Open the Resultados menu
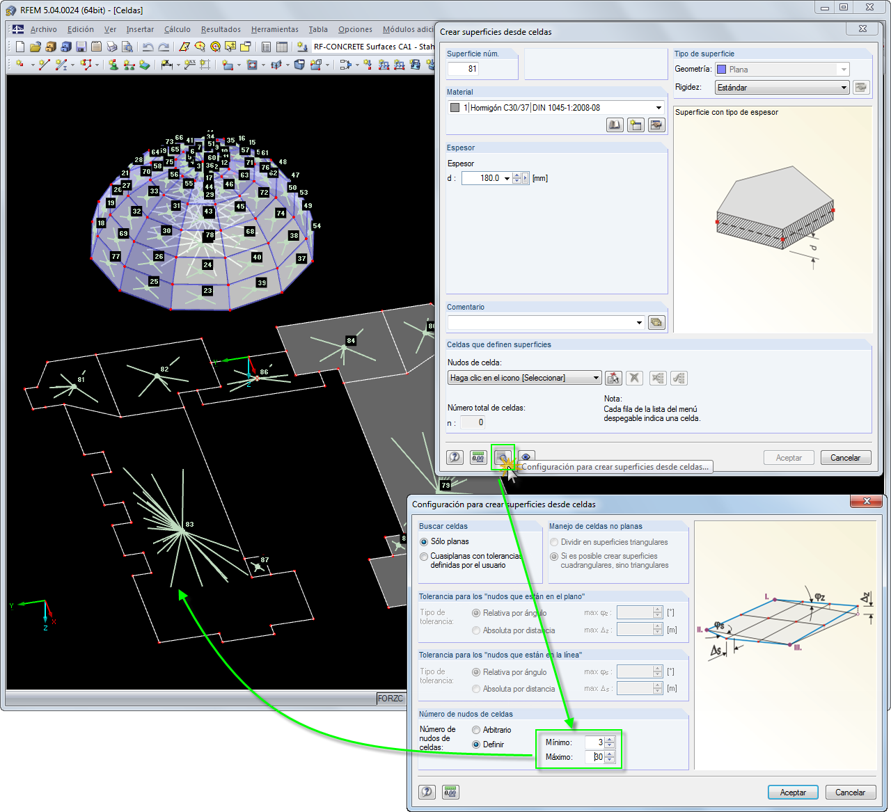Screen dimensions: 891x812 [x=220, y=29]
